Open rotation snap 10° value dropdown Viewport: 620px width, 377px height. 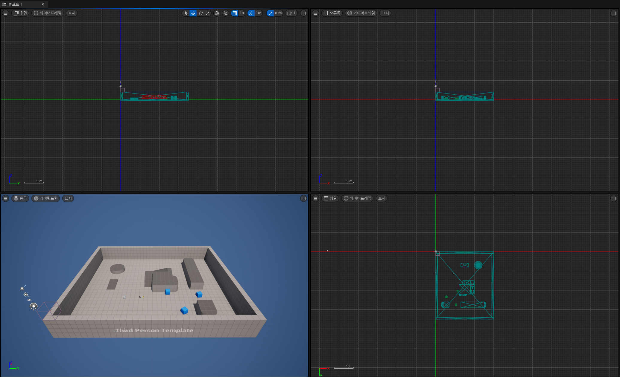point(259,13)
